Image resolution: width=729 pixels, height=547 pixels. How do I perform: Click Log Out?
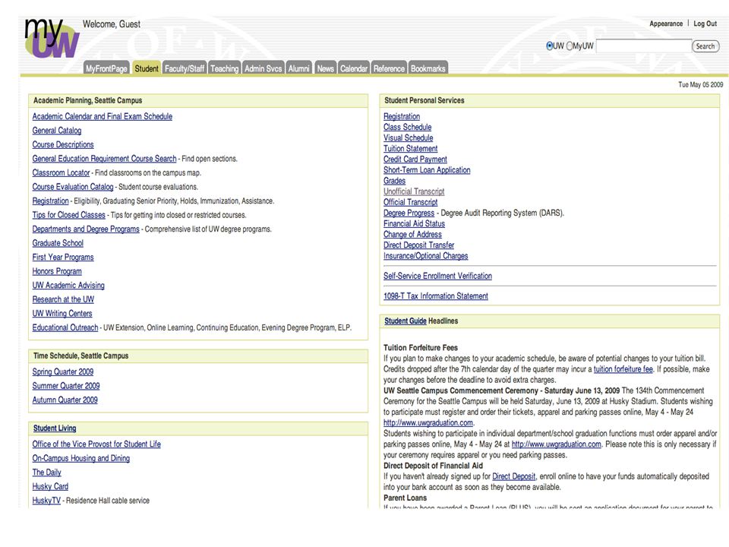(705, 24)
